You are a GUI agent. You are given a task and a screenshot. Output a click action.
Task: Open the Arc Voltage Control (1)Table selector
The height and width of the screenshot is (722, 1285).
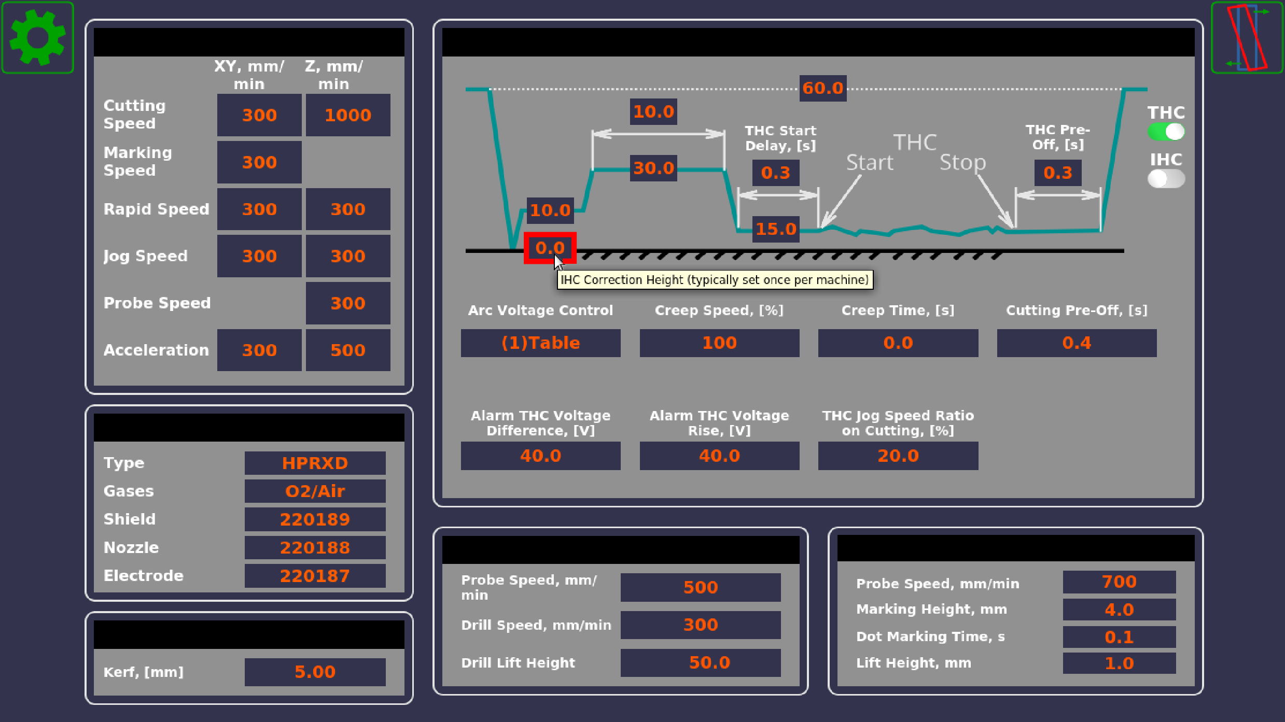tap(540, 343)
